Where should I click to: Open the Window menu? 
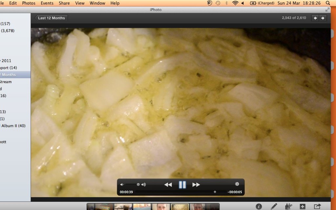pyautogui.click(x=97, y=3)
